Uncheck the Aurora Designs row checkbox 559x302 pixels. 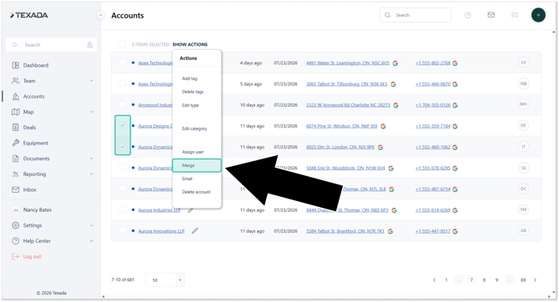[123, 125]
